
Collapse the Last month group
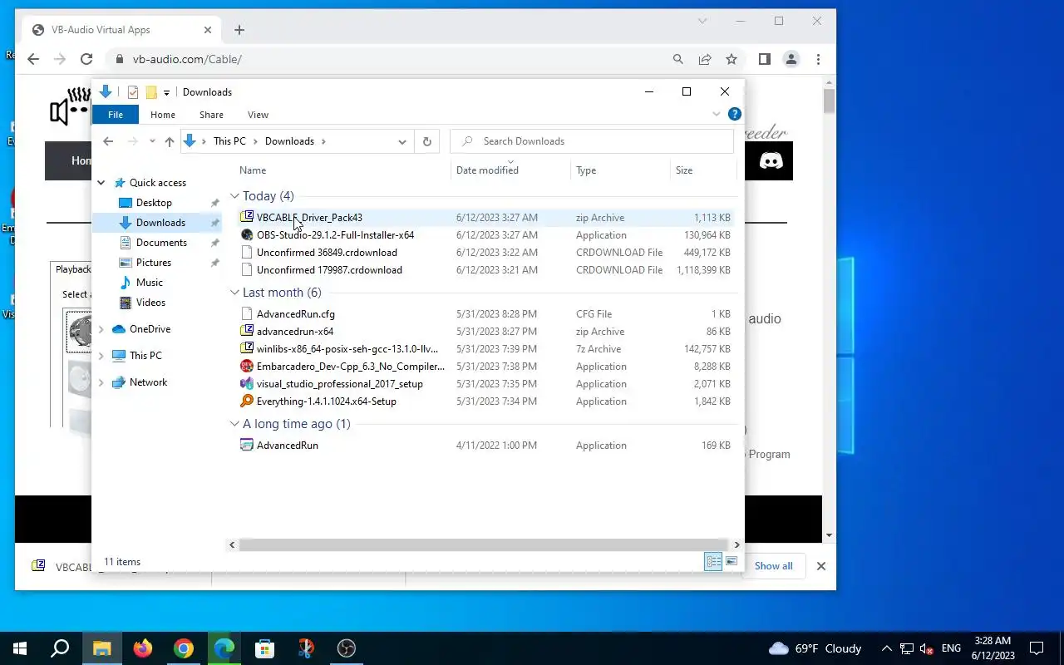234,293
